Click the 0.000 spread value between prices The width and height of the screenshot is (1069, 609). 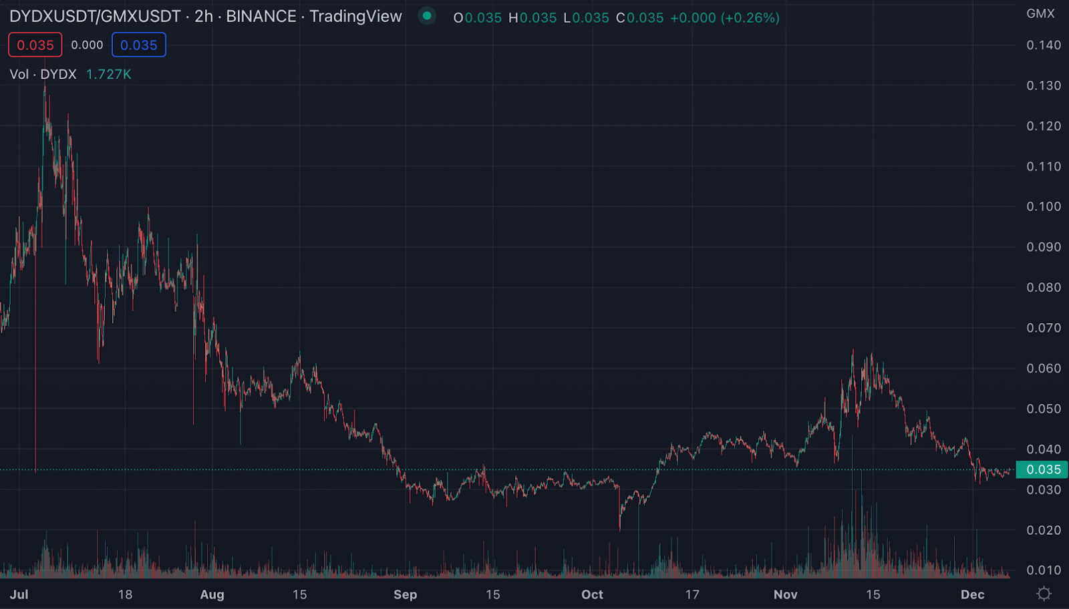coord(87,45)
